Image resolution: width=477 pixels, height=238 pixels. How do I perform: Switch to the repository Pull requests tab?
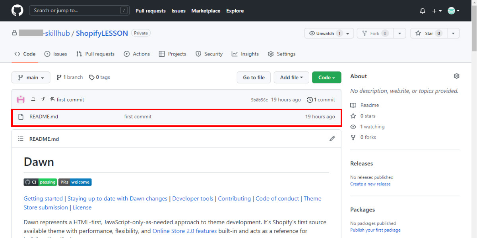click(x=95, y=54)
